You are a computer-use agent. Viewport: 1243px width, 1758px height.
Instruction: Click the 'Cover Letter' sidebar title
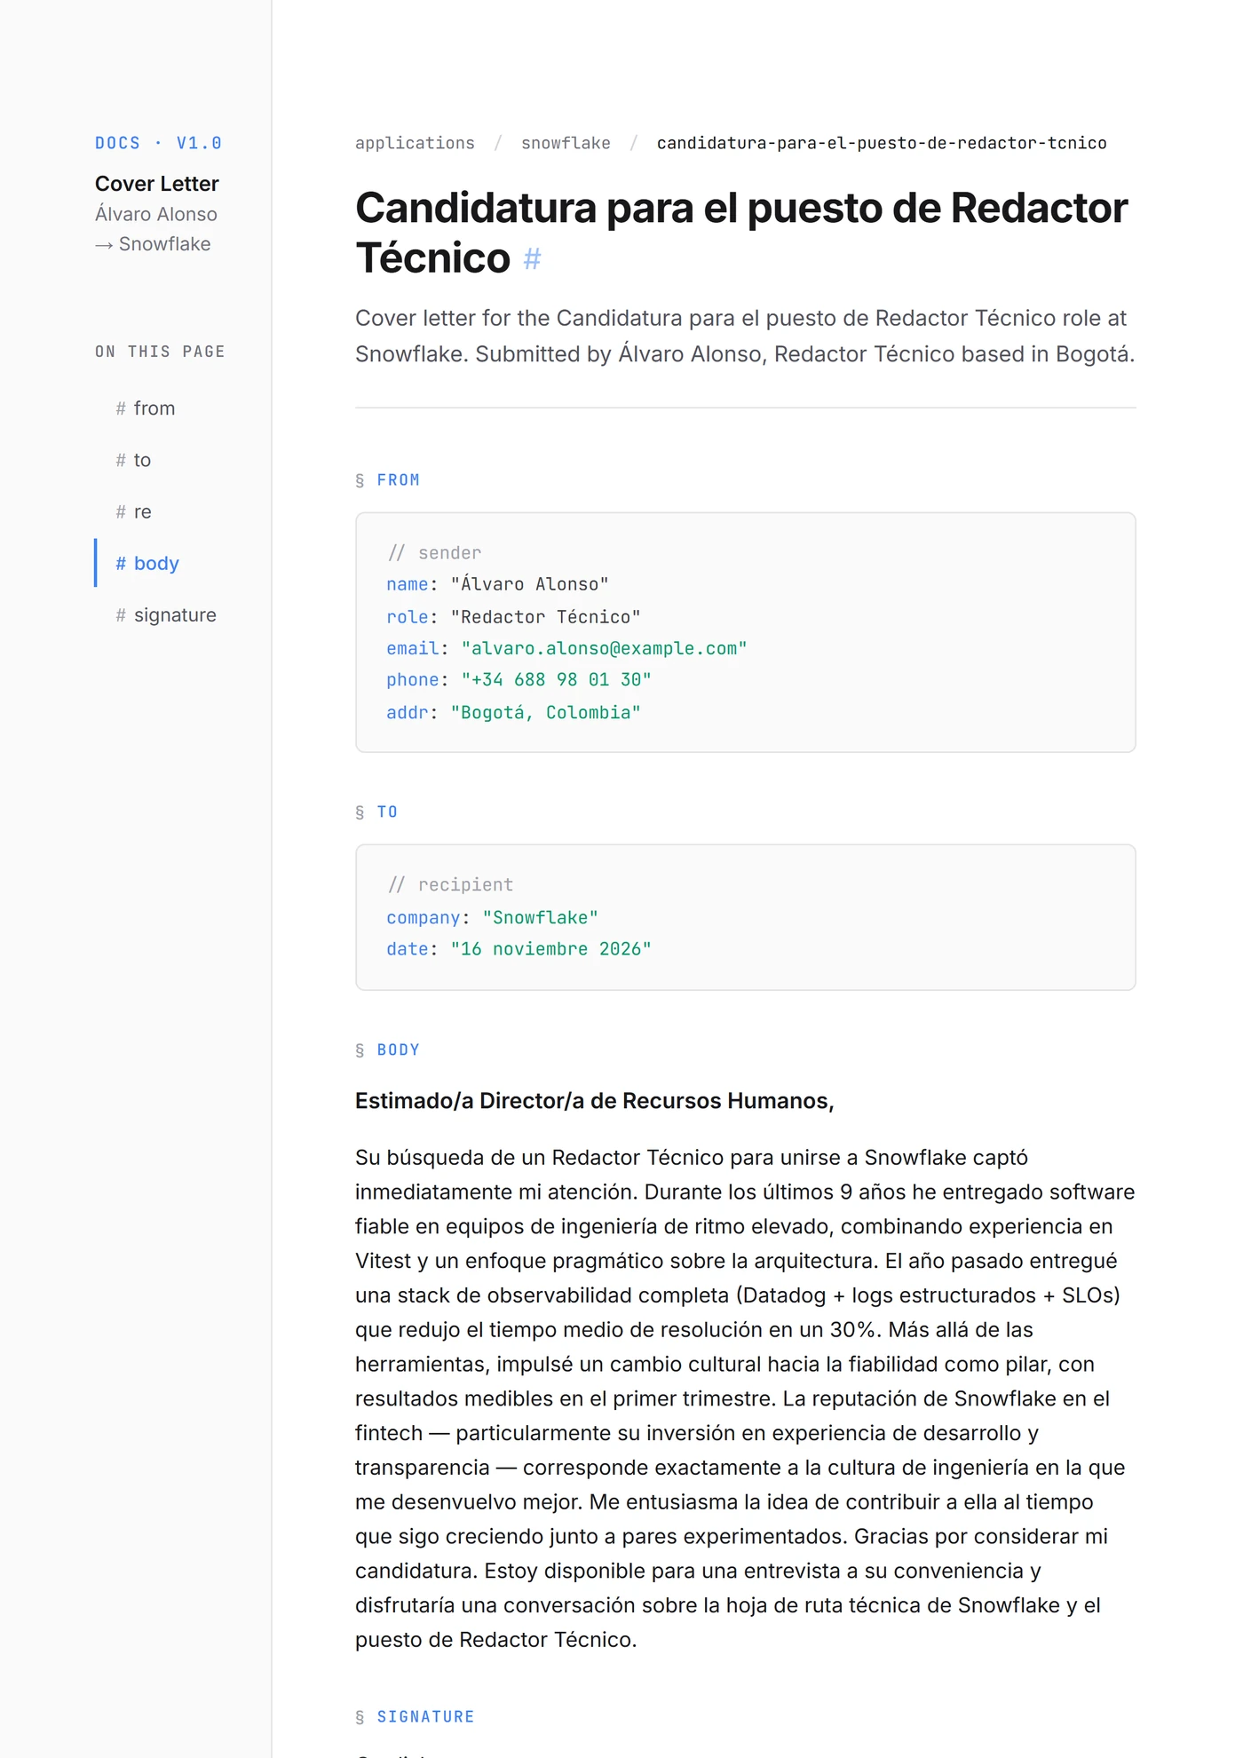click(x=157, y=184)
